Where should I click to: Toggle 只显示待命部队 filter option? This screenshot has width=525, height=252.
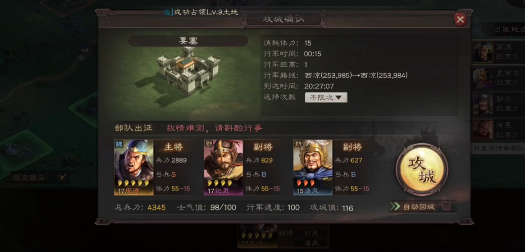pos(499,148)
